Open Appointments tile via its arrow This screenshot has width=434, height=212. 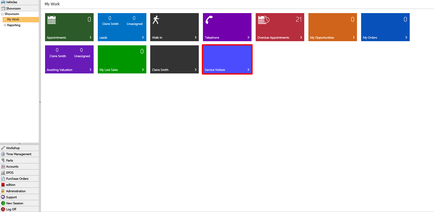[90, 37]
